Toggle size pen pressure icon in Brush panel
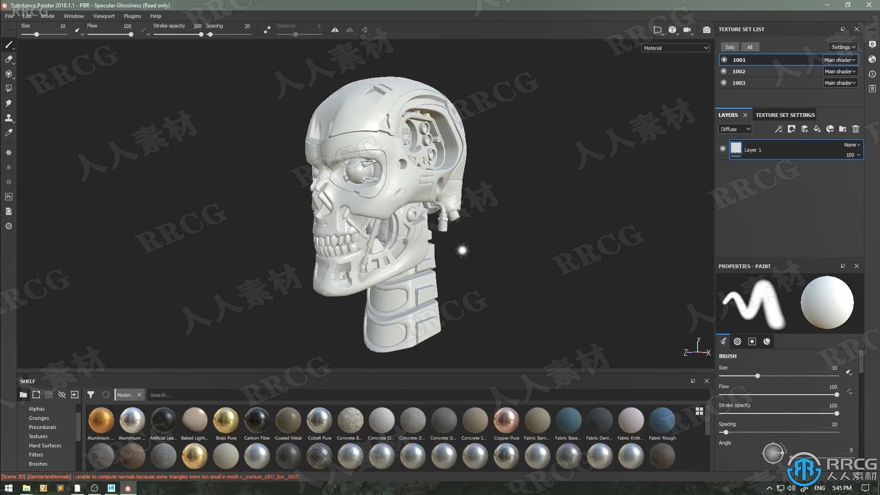This screenshot has height=495, width=880. pyautogui.click(x=849, y=373)
